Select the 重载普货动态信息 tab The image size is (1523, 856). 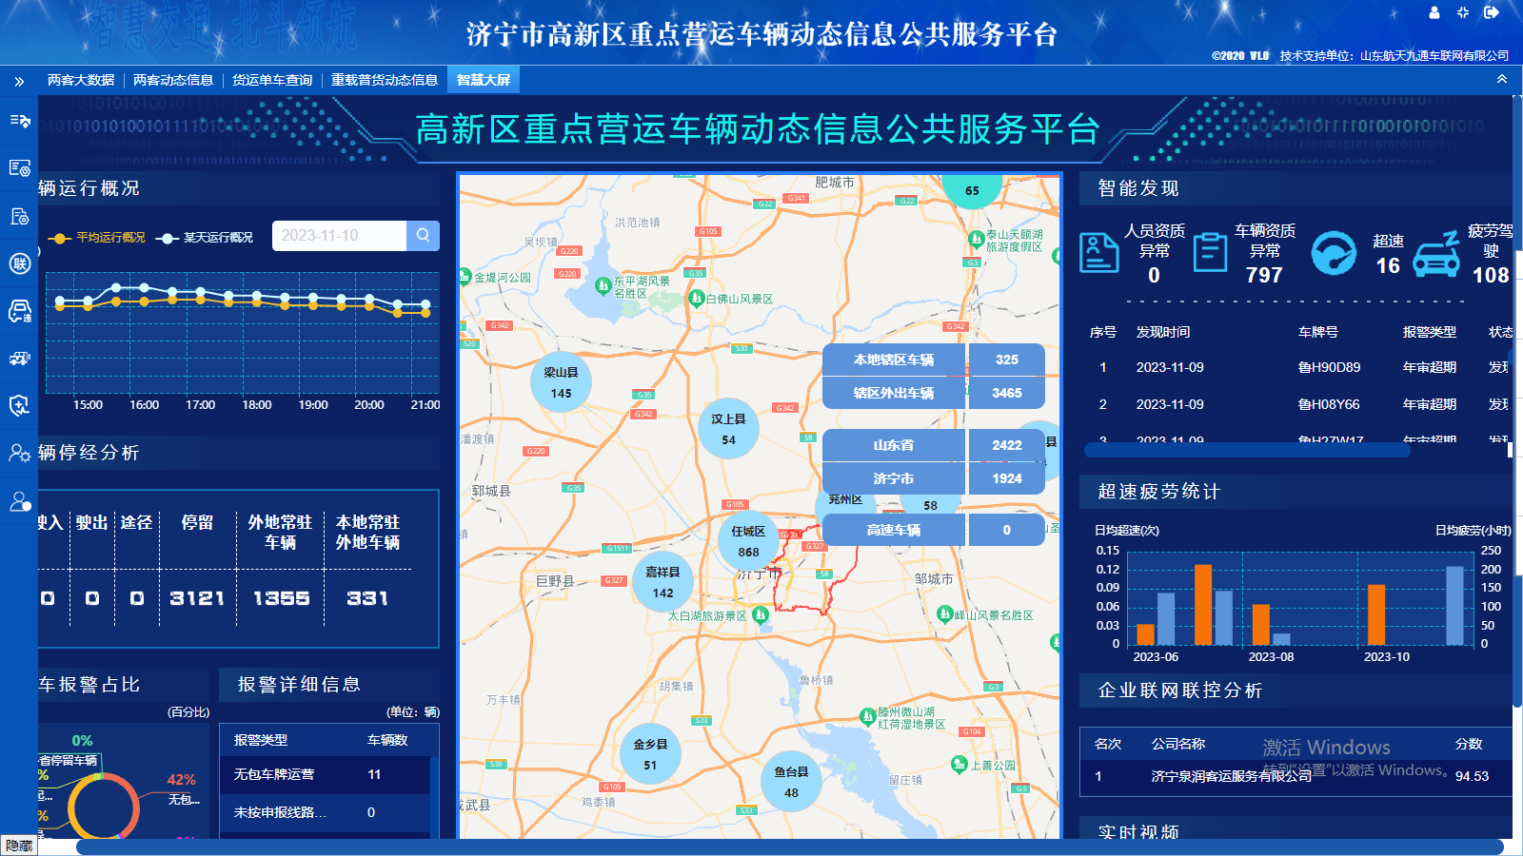tap(385, 80)
